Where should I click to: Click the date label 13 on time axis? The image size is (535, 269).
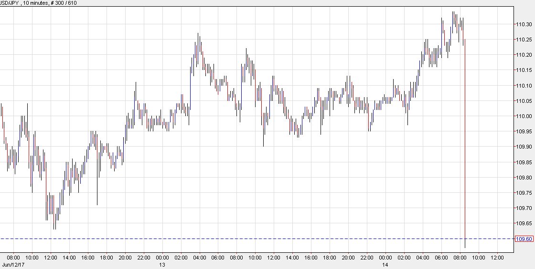[x=162, y=265]
